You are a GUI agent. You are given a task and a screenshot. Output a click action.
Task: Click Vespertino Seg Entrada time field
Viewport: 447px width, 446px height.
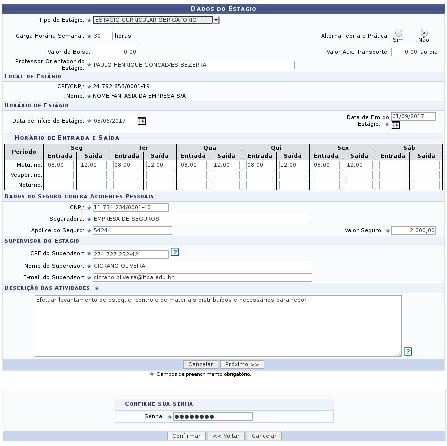click(60, 175)
